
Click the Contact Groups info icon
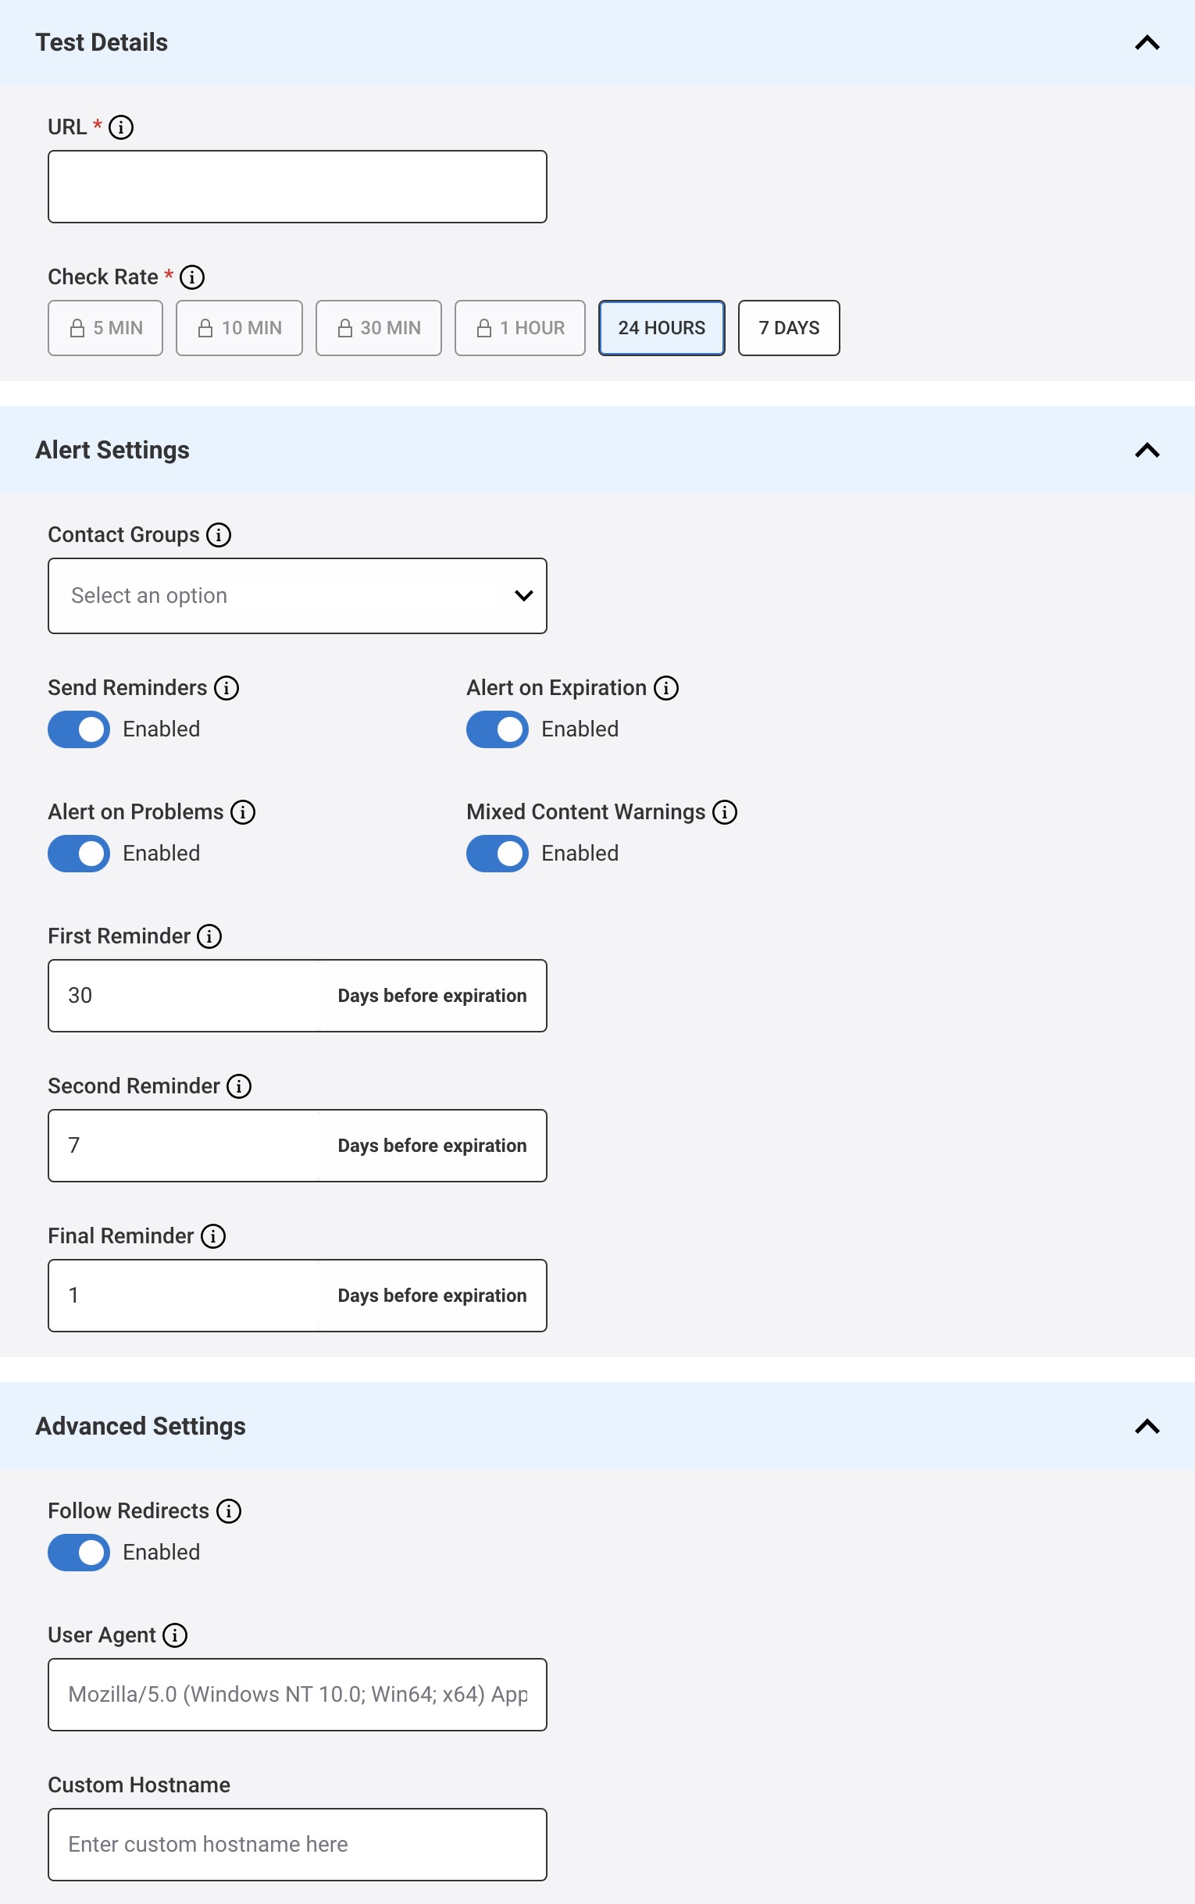tap(219, 535)
